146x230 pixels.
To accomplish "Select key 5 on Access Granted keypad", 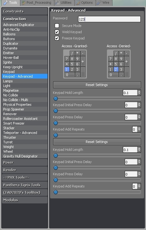I will tap(72, 64).
